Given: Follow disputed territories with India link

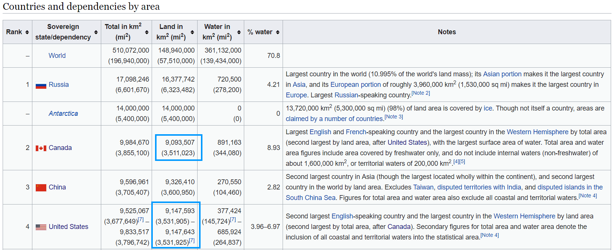Looking at the screenshot, I should point(479,187).
